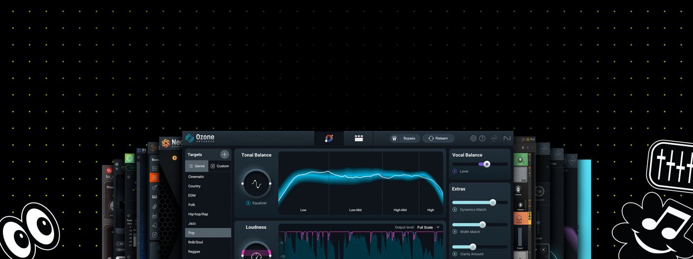This screenshot has width=693, height=259.
Task: Select the RnB/Soul genre target
Action: pyautogui.click(x=208, y=242)
